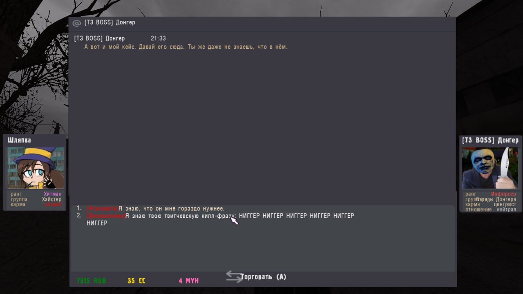
Task: Click the [T3 BOSS] Донгер name on NPC card
Action: click(490, 140)
